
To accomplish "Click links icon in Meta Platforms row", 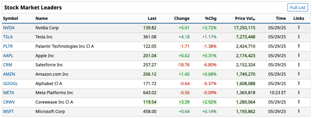I will click(x=299, y=92).
